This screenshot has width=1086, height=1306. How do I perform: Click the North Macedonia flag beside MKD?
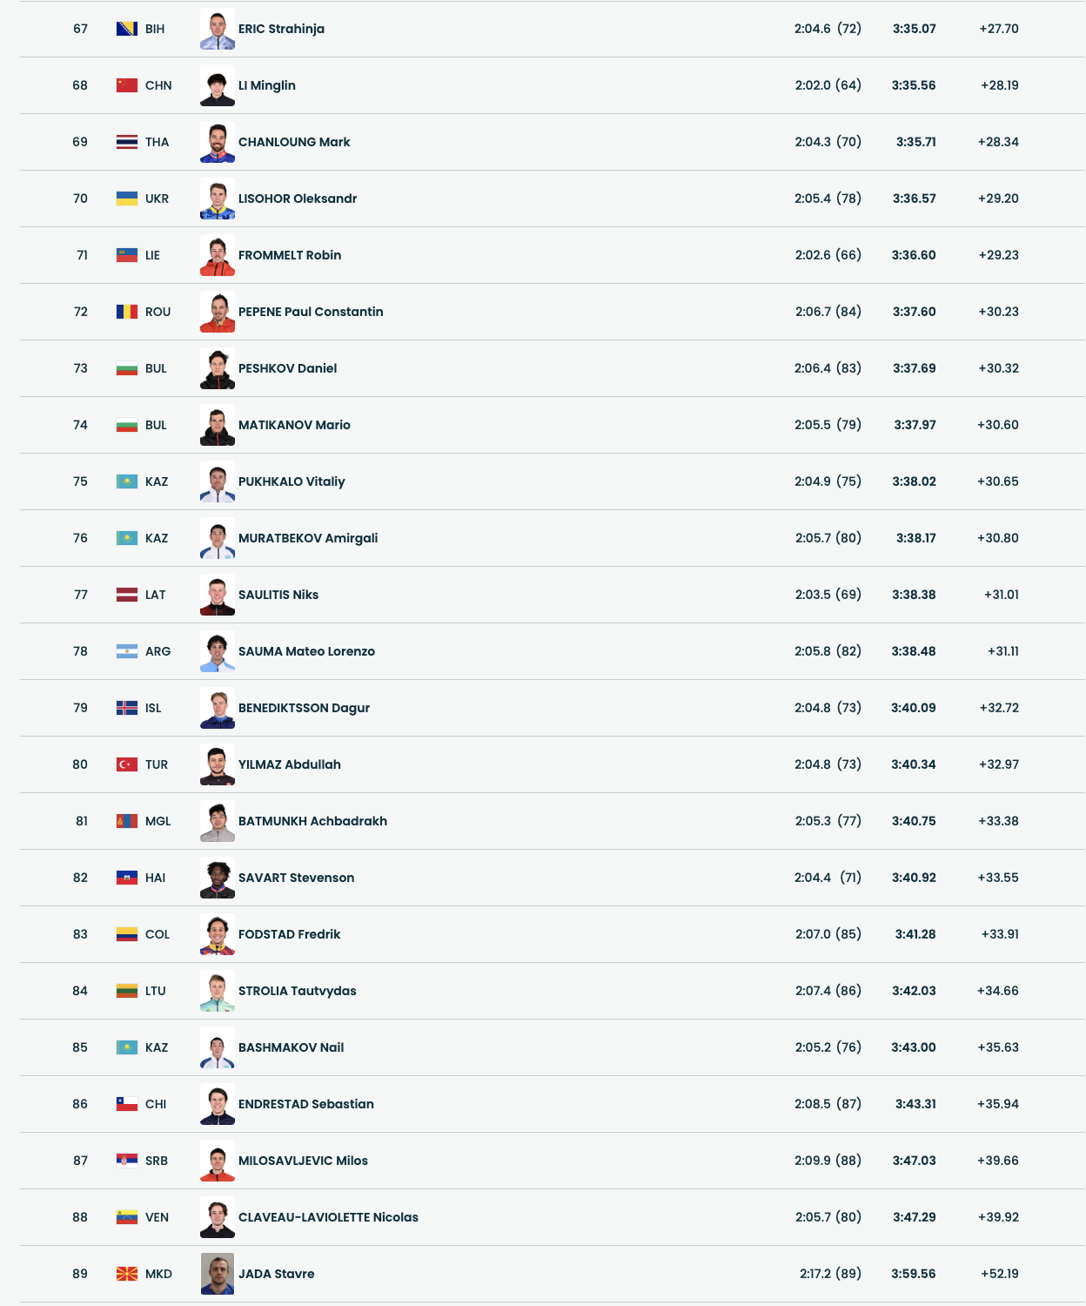(127, 1274)
